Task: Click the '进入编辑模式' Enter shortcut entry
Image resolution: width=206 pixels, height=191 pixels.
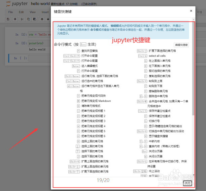Action: (x=85, y=66)
